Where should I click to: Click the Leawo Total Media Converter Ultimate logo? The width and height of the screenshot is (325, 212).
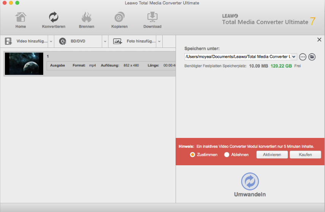tap(268, 20)
